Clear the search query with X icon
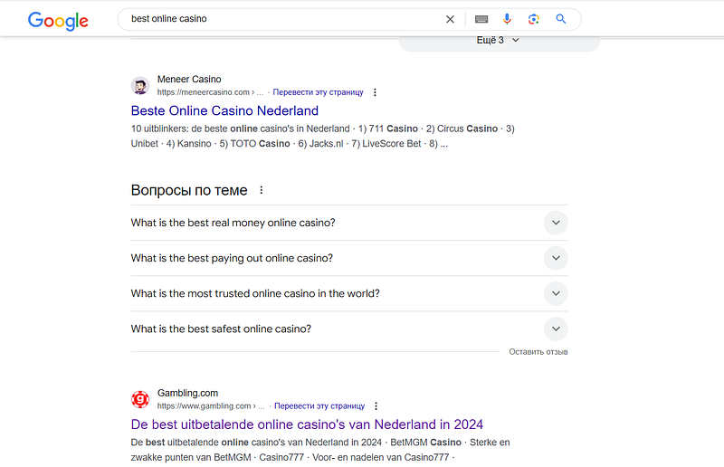The image size is (724, 467). point(450,19)
